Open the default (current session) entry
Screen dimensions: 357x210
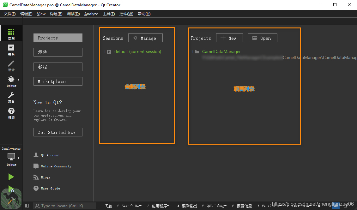(138, 52)
